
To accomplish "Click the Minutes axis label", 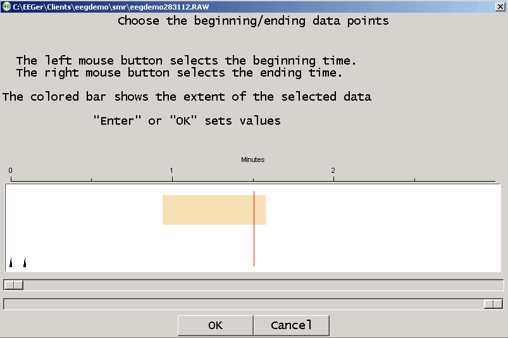I will click(x=252, y=160).
